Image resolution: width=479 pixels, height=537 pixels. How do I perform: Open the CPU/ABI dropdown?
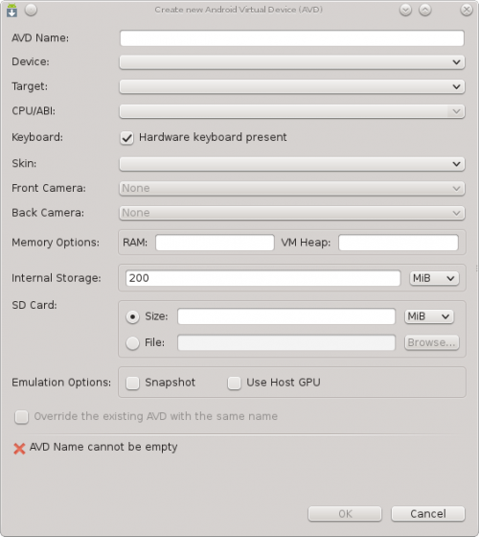point(292,111)
